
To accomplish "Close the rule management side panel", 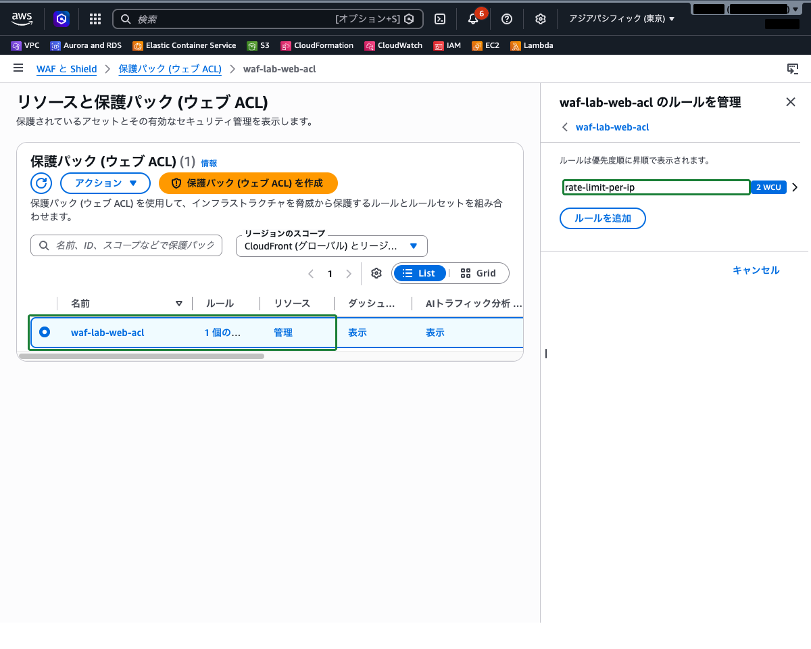I will (x=791, y=102).
